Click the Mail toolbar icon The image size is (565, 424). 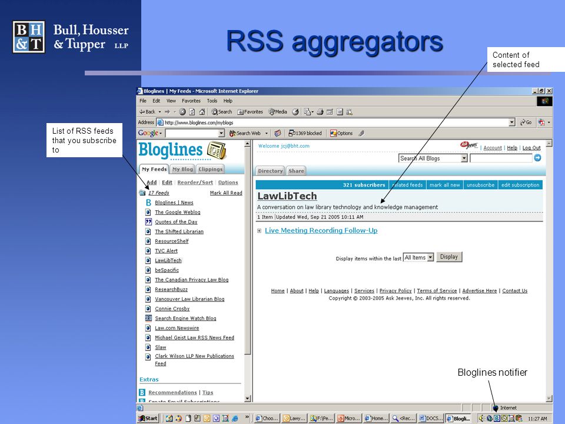[308, 112]
